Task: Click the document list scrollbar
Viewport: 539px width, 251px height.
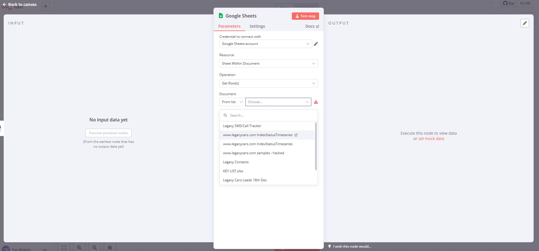Action: click(x=316, y=146)
